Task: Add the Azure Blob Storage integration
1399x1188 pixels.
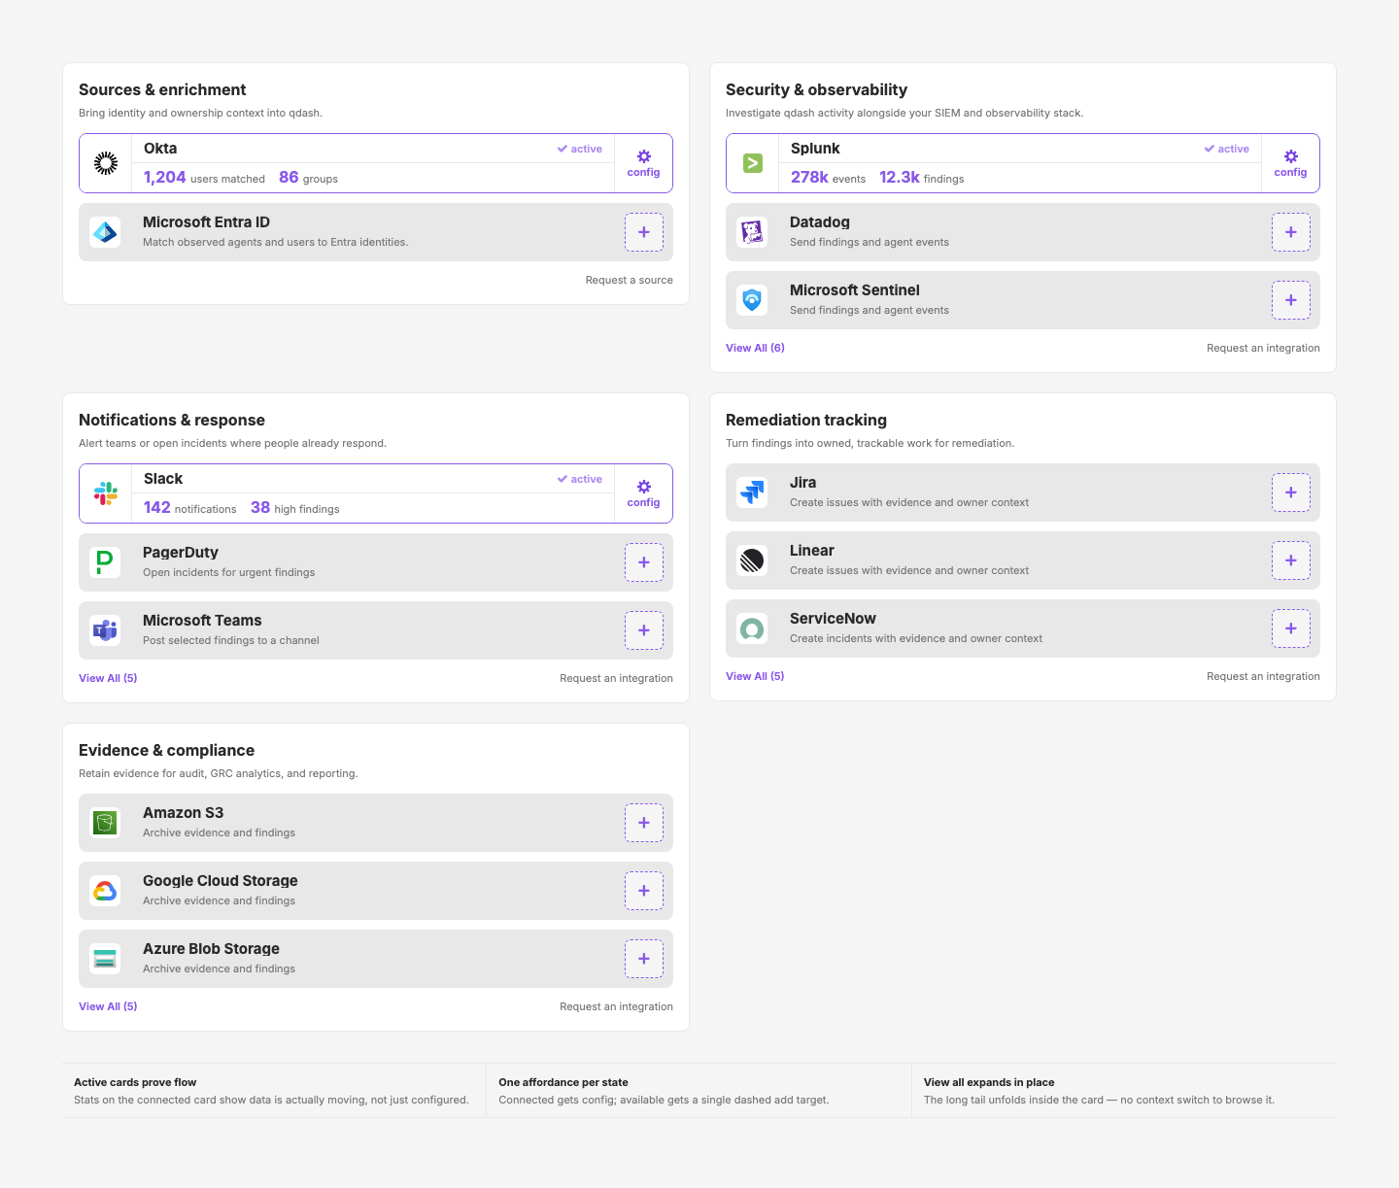Action: click(644, 959)
